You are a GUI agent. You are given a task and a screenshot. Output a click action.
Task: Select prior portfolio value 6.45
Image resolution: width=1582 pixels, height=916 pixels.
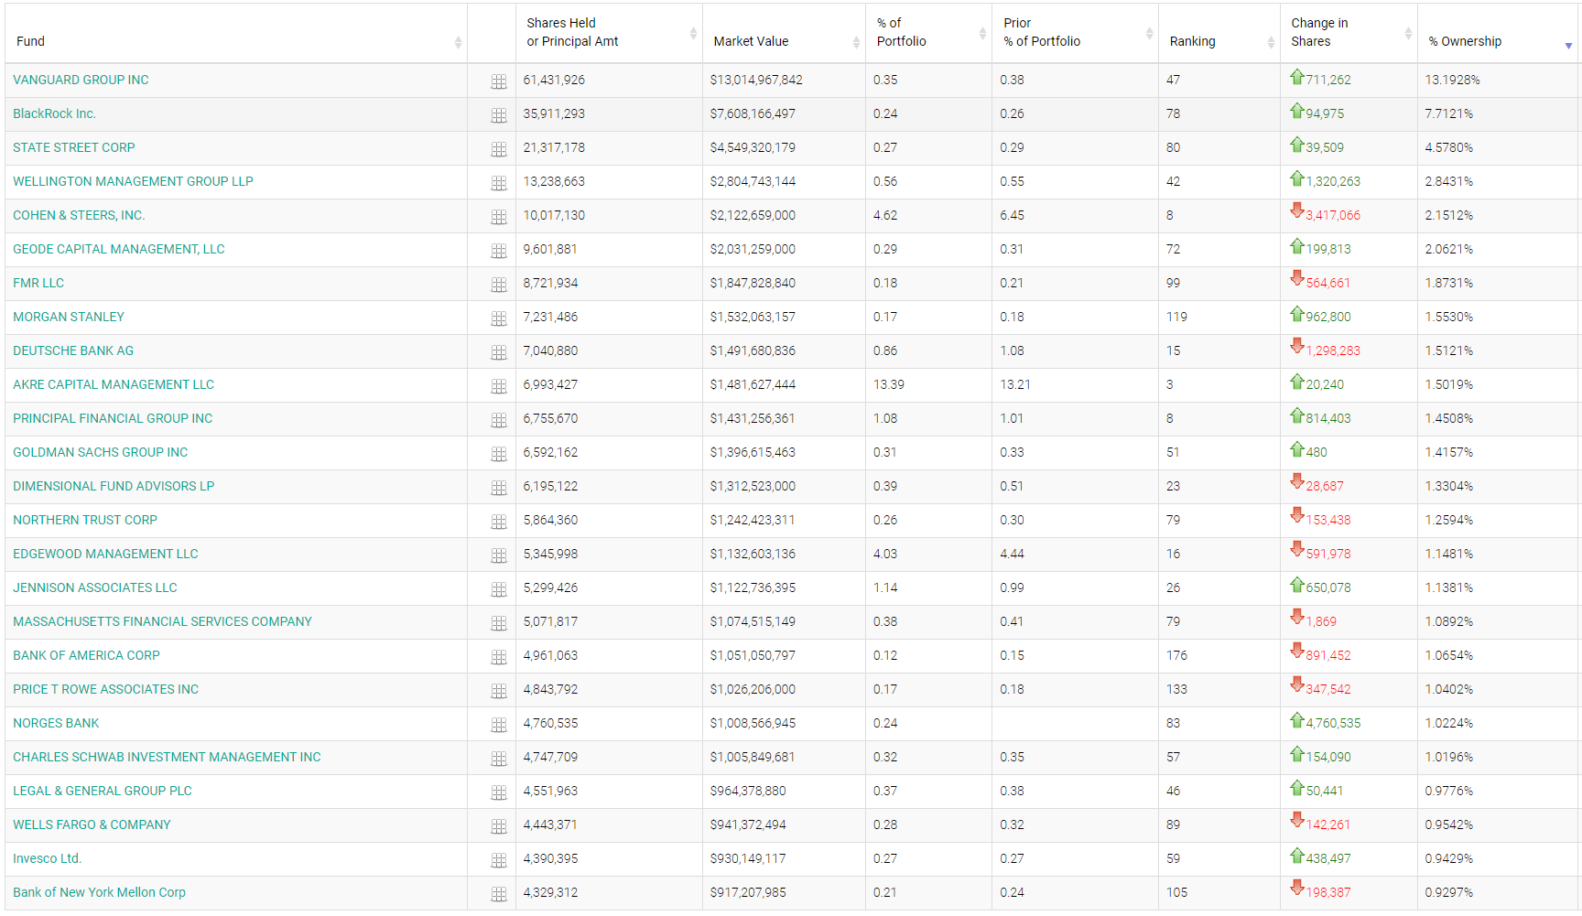coord(1012,215)
